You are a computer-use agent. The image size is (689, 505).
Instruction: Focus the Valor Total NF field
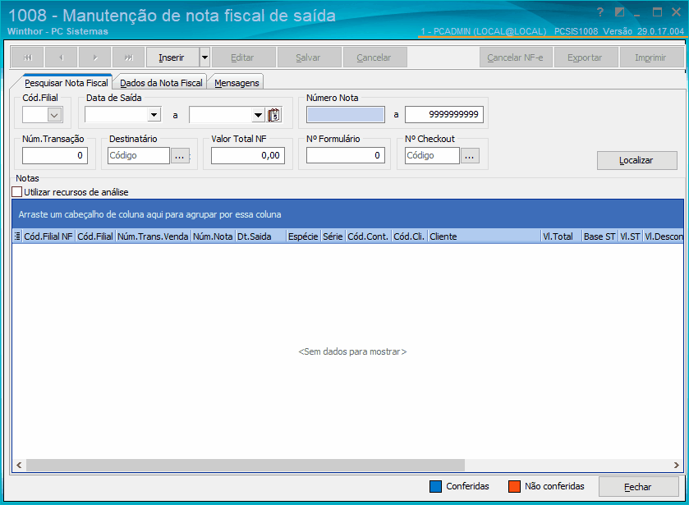[x=248, y=155]
